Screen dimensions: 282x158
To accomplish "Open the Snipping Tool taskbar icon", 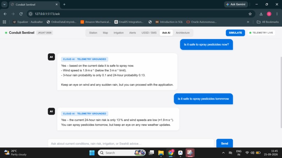I will pyautogui.click(x=190, y=153).
